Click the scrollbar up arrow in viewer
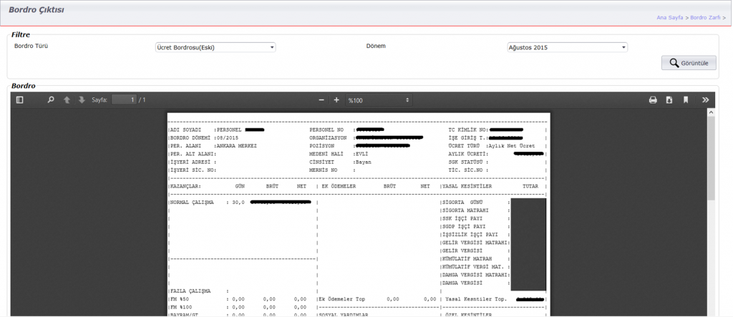Screen dimensions: 733x317 (x=712, y=113)
